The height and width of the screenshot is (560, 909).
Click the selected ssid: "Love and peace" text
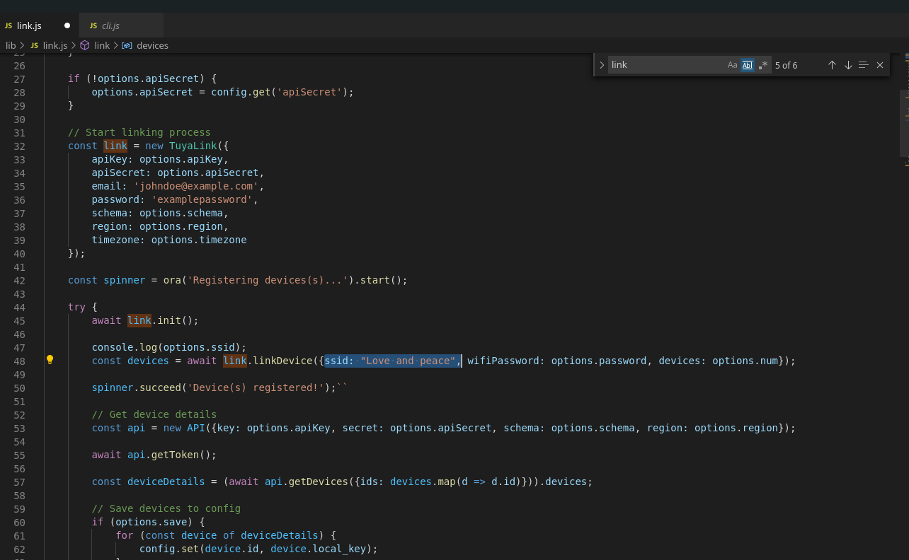click(x=393, y=361)
